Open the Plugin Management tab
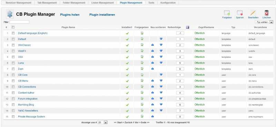 coord(131,3)
